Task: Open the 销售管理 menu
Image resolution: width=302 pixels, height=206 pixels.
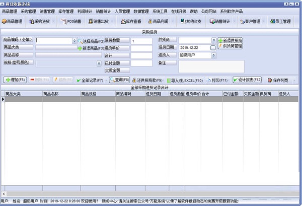Action: point(47,12)
